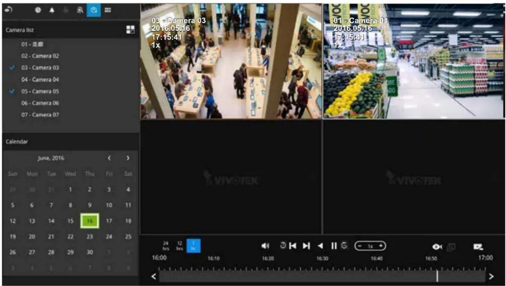Open the alarm bell notifications icon
This screenshot has height=286, width=506.
[51, 11]
